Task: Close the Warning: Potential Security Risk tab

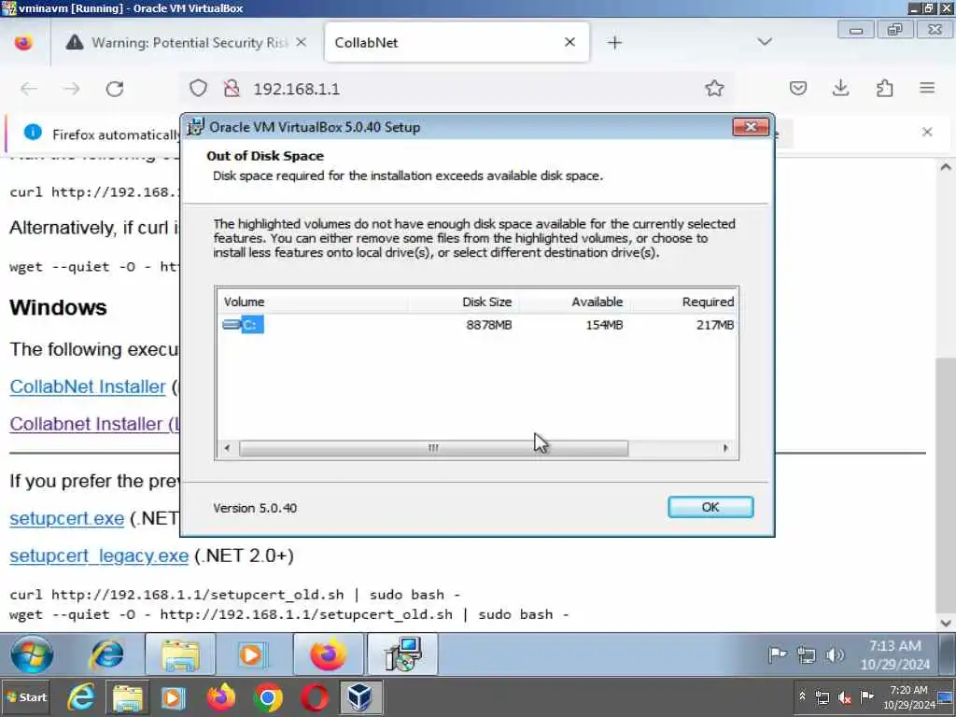Action: pyautogui.click(x=302, y=42)
